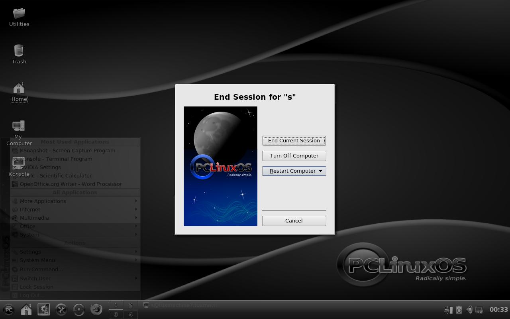Expand the Switch User submenu
Image resolution: width=510 pixels, height=319 pixels.
75,278
